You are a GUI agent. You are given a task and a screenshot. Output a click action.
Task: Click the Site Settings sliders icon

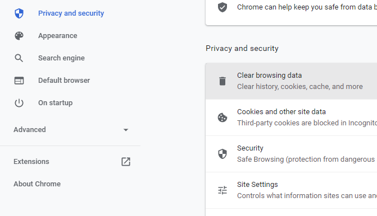222,190
